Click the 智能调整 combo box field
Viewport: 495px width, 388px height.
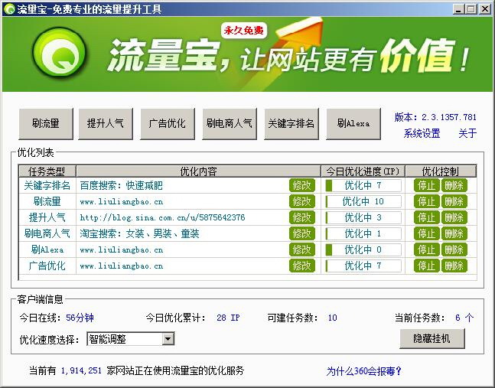point(130,339)
